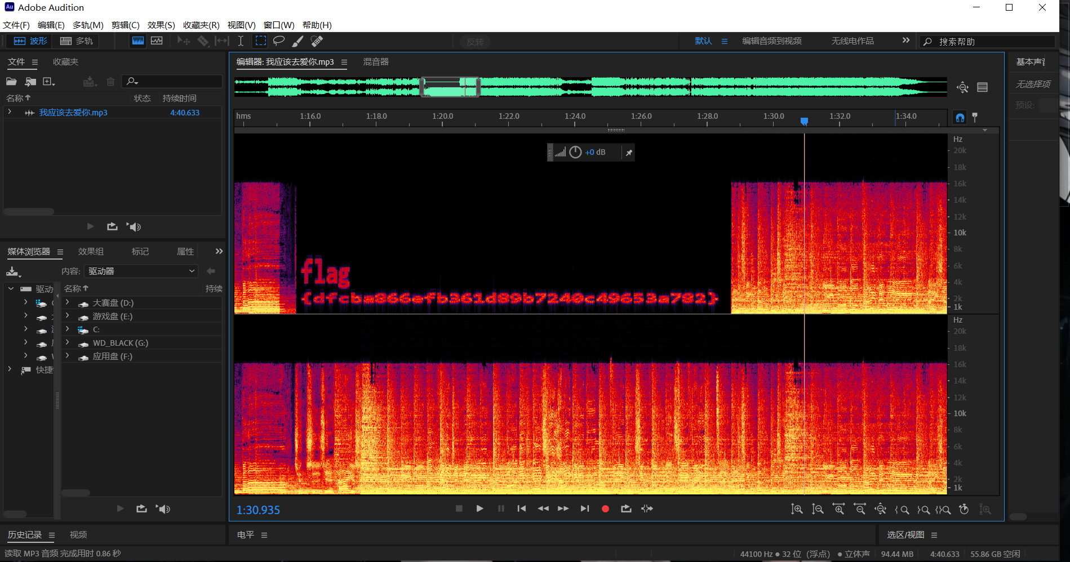Switch to Multitrack (多轨) view
Viewport: 1070px width, 562px height.
coord(77,41)
